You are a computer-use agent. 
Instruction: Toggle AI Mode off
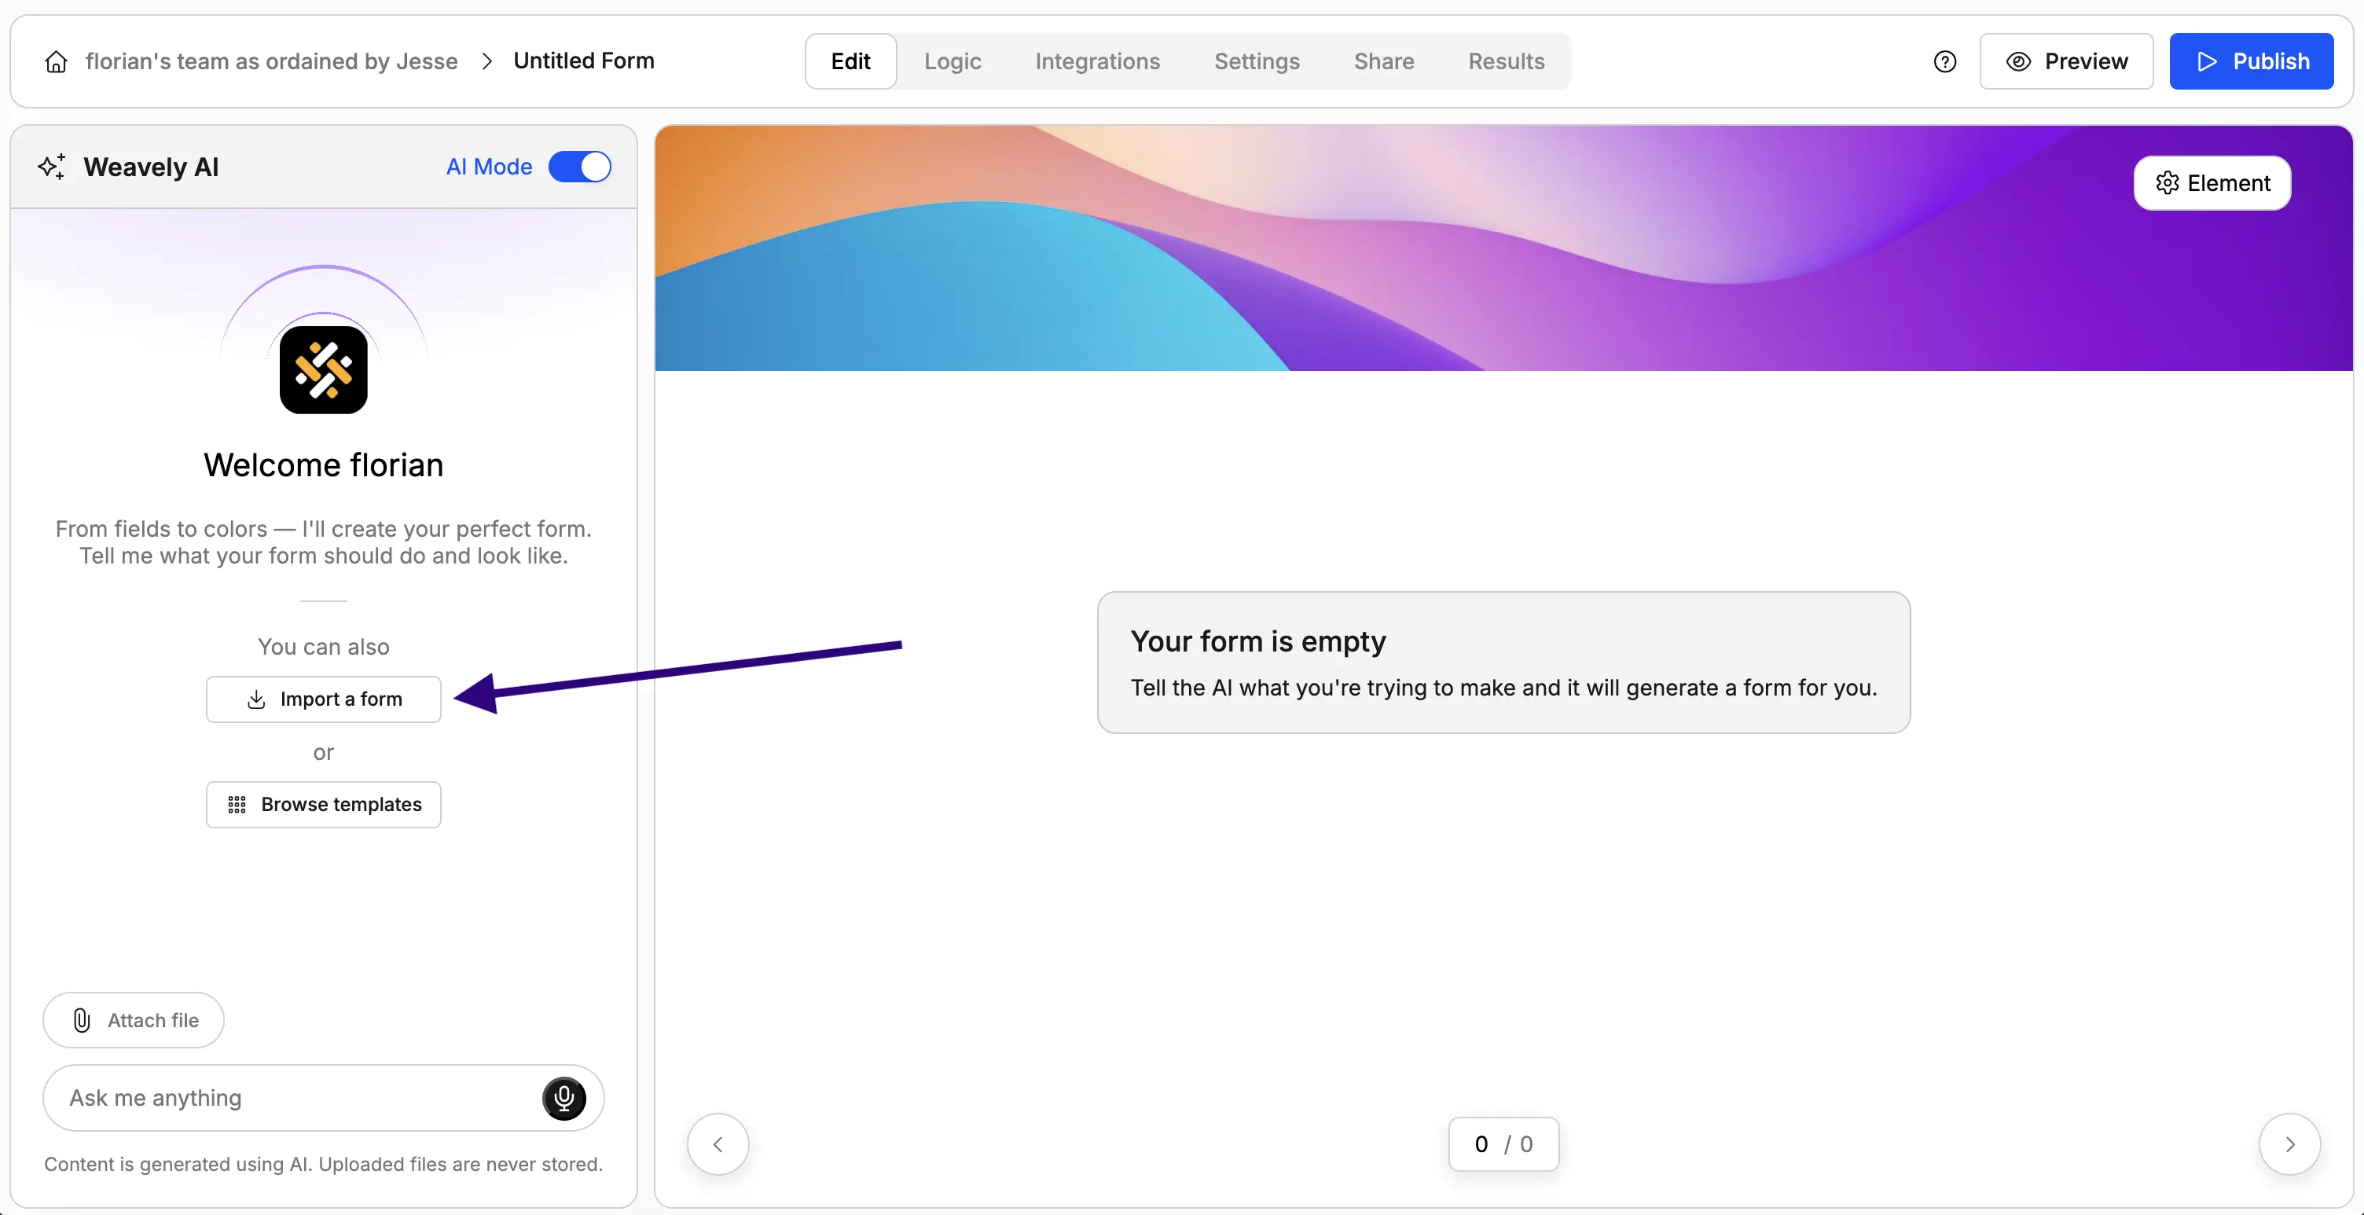coord(580,166)
